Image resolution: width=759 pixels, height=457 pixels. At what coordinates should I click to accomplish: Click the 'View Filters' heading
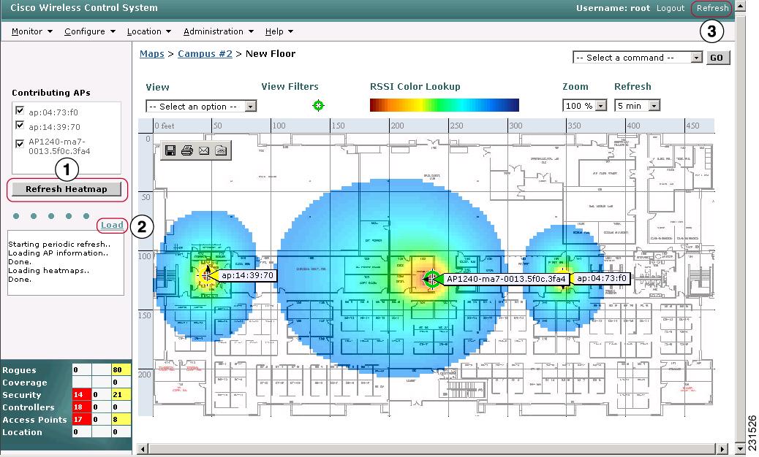290,87
